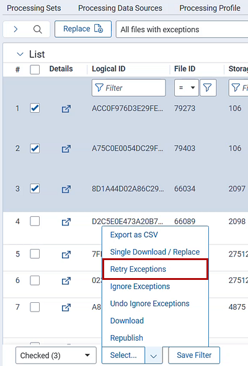Click storage value 2097 in row 3
This screenshot has height=366, width=248.
point(237,189)
